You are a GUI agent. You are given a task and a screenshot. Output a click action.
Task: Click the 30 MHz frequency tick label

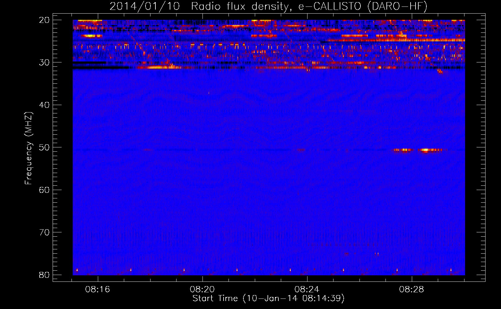click(x=44, y=62)
